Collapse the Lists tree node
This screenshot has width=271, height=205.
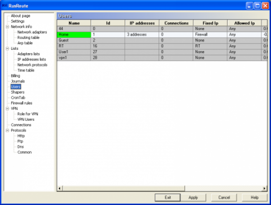click(x=7, y=48)
